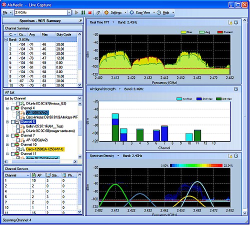Click the AP type icon beside AP-13(BG)(Air2)
This screenshot has height=225, width=250.
point(22,140)
